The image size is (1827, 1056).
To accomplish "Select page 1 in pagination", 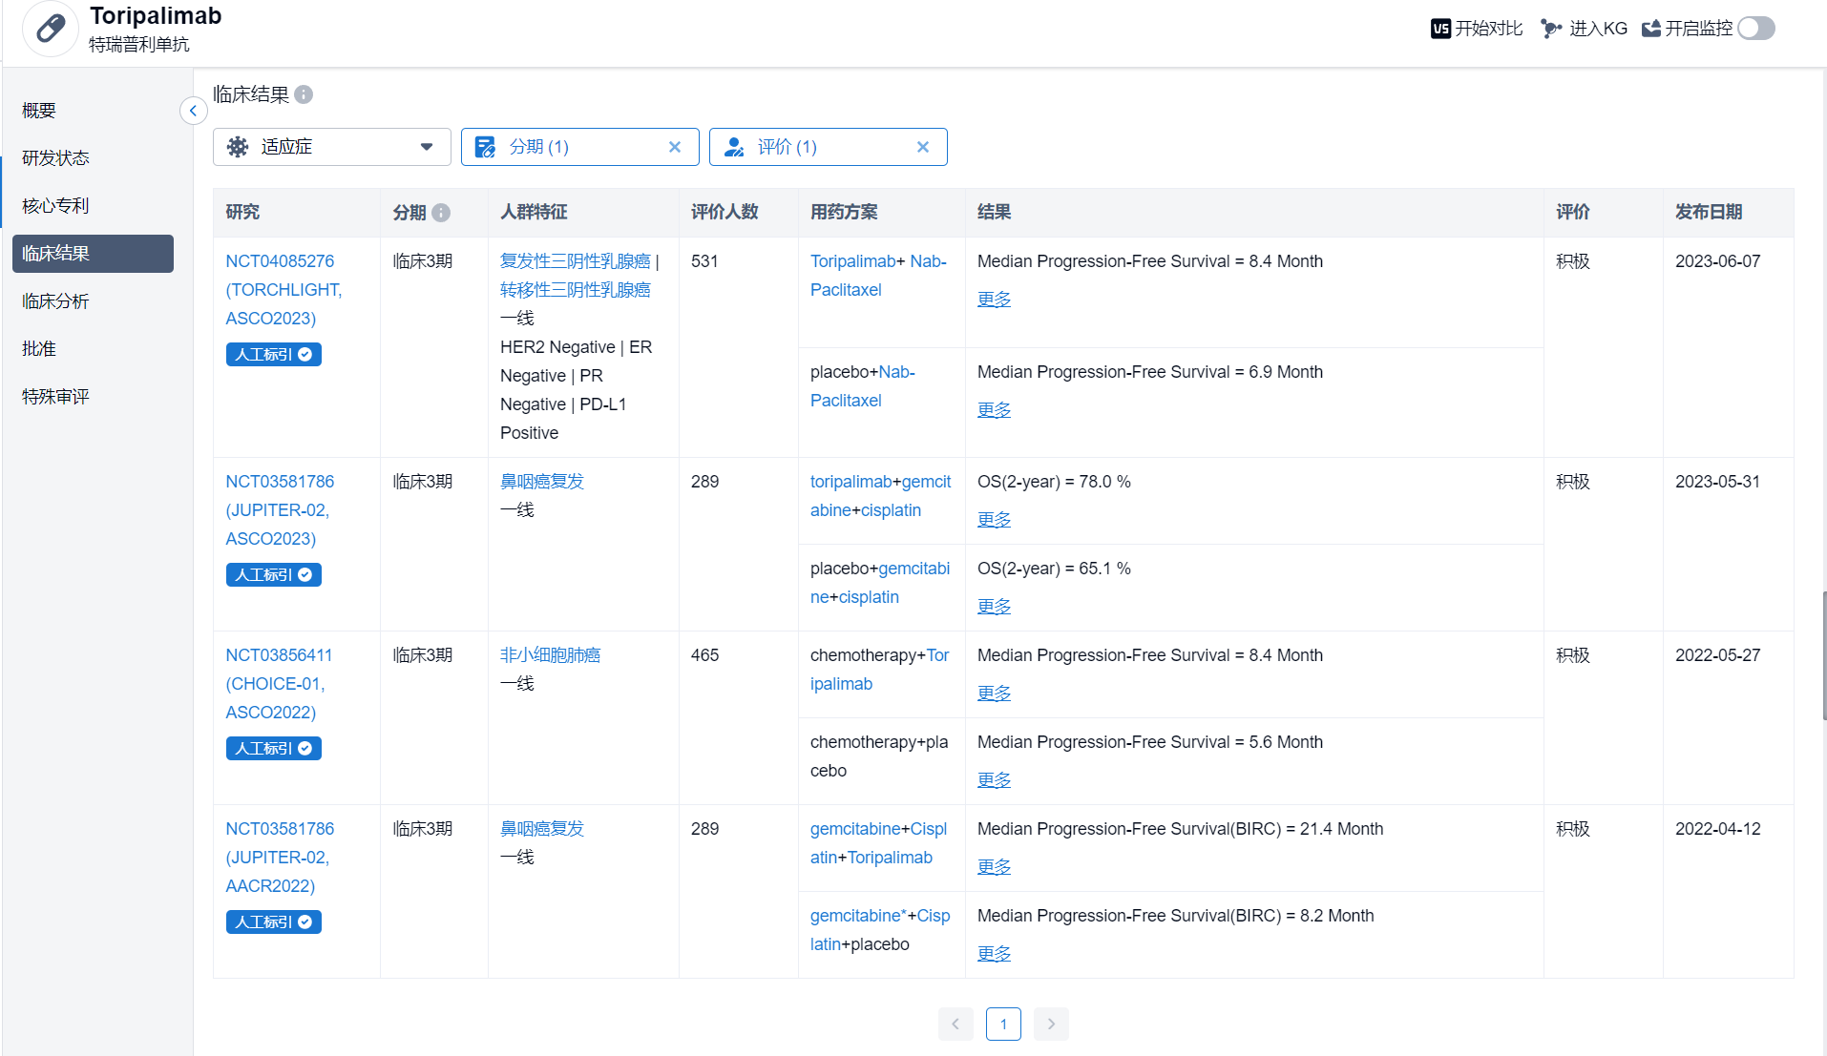I will click(1003, 1025).
